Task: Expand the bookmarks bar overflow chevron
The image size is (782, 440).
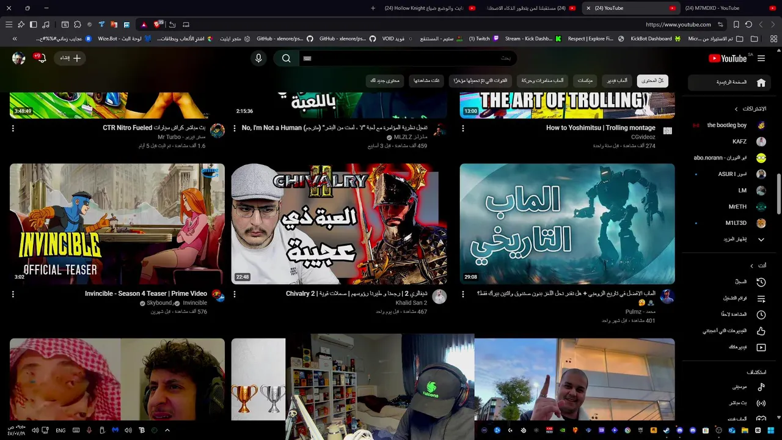Action: click(15, 38)
